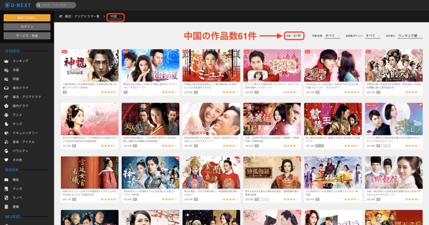The width and height of the screenshot is (429, 225).
Task: Open the 泡沫の夏 drama thumbnail
Action: (150, 66)
